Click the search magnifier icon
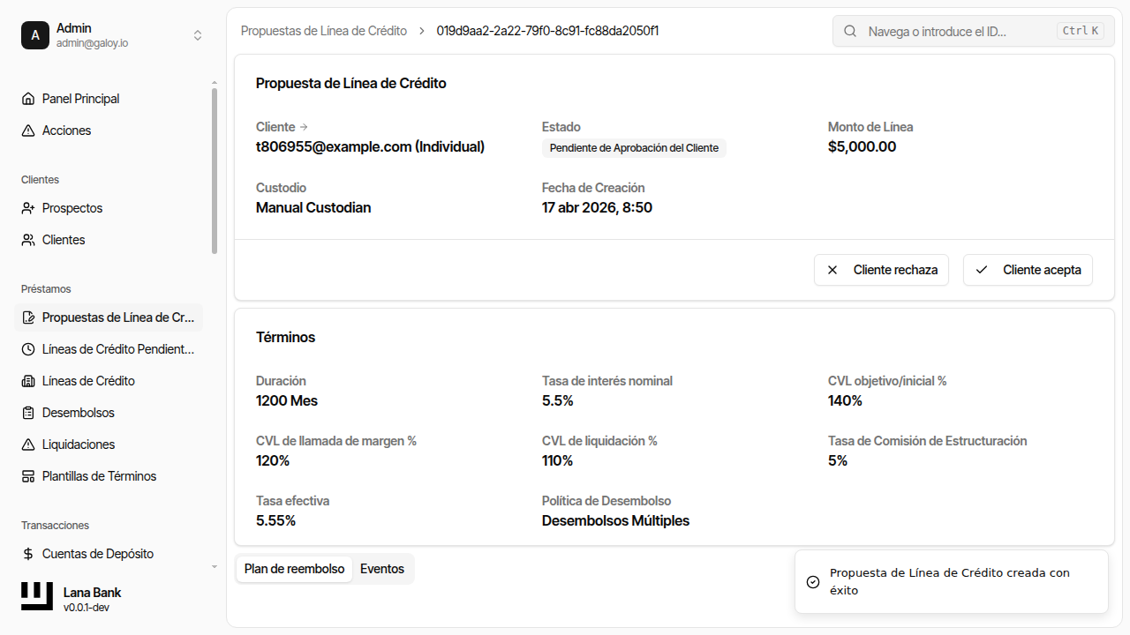Viewport: 1130px width, 635px height. (850, 31)
